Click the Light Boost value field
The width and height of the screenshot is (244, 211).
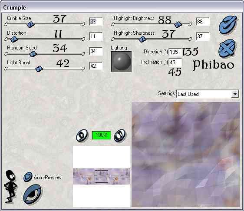[96, 66]
